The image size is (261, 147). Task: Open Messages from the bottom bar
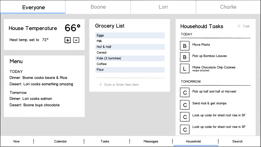[151, 141]
